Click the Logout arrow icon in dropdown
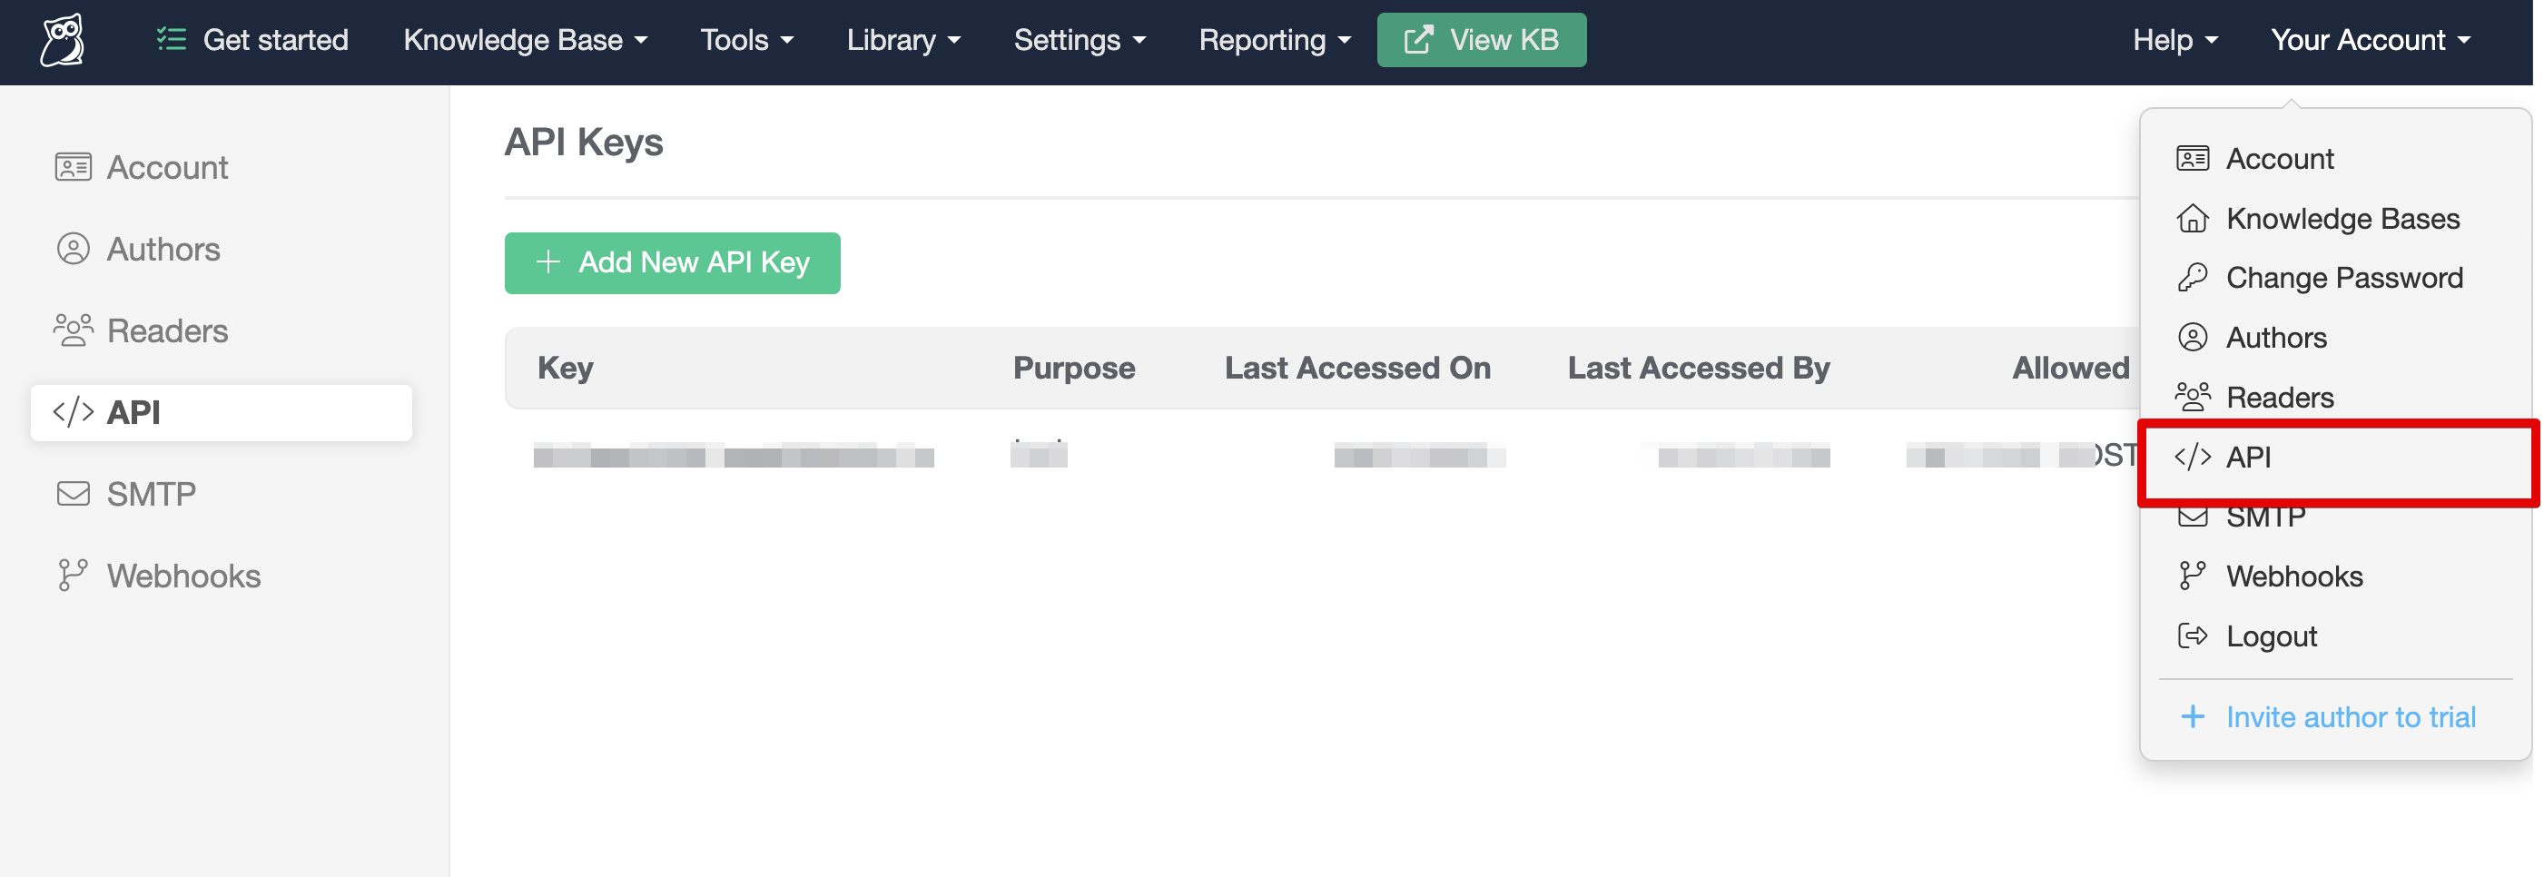The width and height of the screenshot is (2544, 877). (2192, 636)
